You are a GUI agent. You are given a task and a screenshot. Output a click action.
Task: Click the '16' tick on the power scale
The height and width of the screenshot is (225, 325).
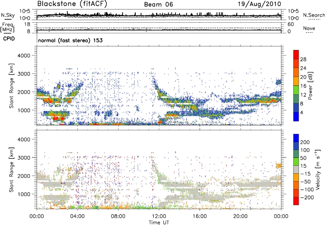[x=303, y=86]
